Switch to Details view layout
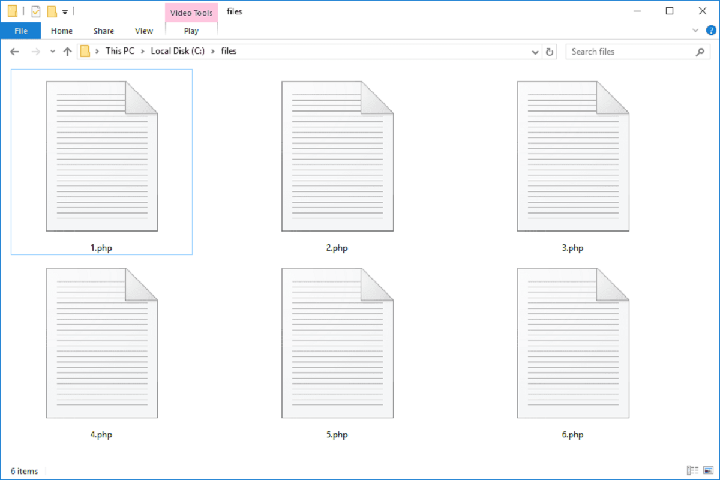 coord(693,470)
